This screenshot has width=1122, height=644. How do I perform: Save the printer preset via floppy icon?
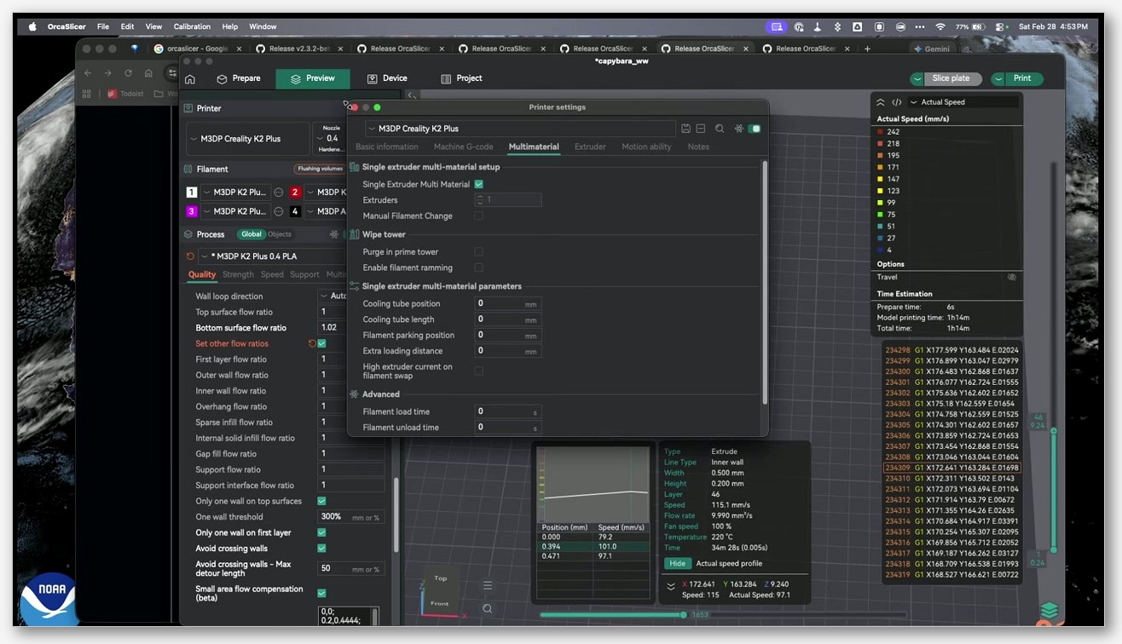(x=685, y=129)
